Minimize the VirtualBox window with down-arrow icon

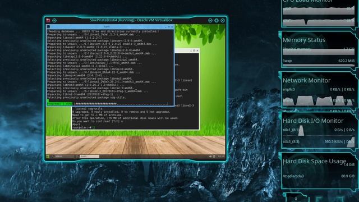tap(210, 20)
